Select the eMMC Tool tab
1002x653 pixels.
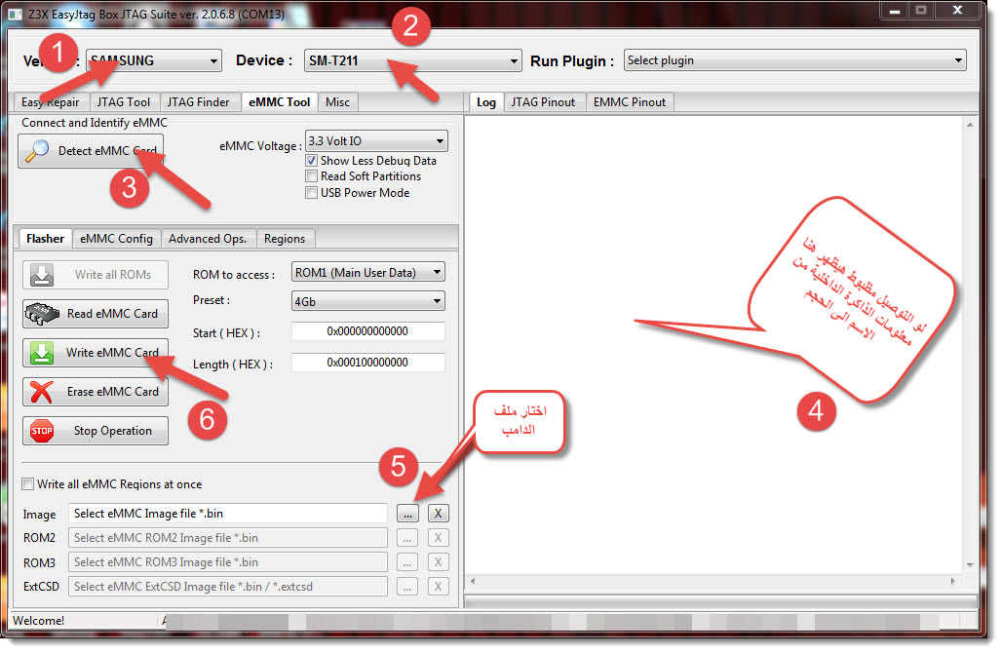tap(280, 102)
